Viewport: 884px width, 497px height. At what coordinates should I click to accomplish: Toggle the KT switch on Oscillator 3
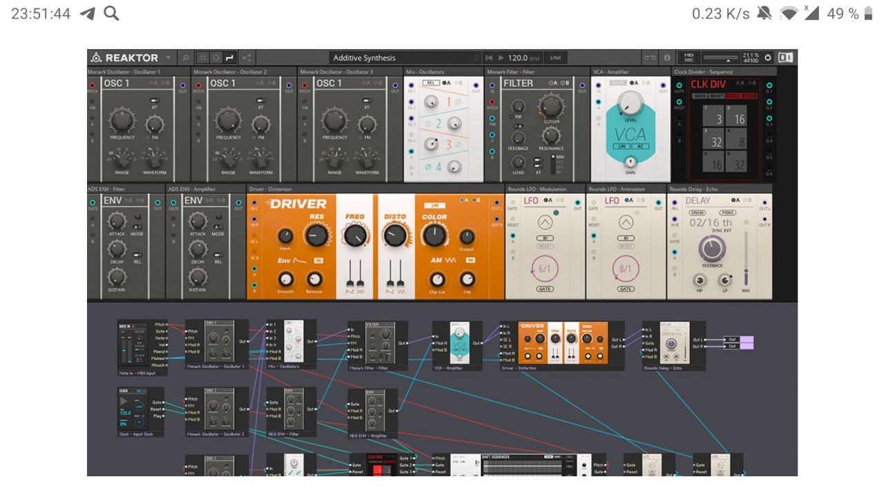367,101
